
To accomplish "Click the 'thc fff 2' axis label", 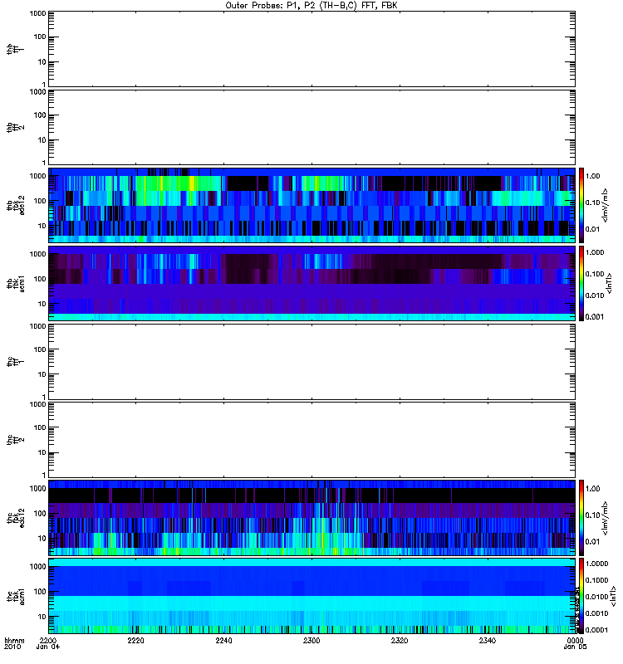I will pyautogui.click(x=16, y=440).
